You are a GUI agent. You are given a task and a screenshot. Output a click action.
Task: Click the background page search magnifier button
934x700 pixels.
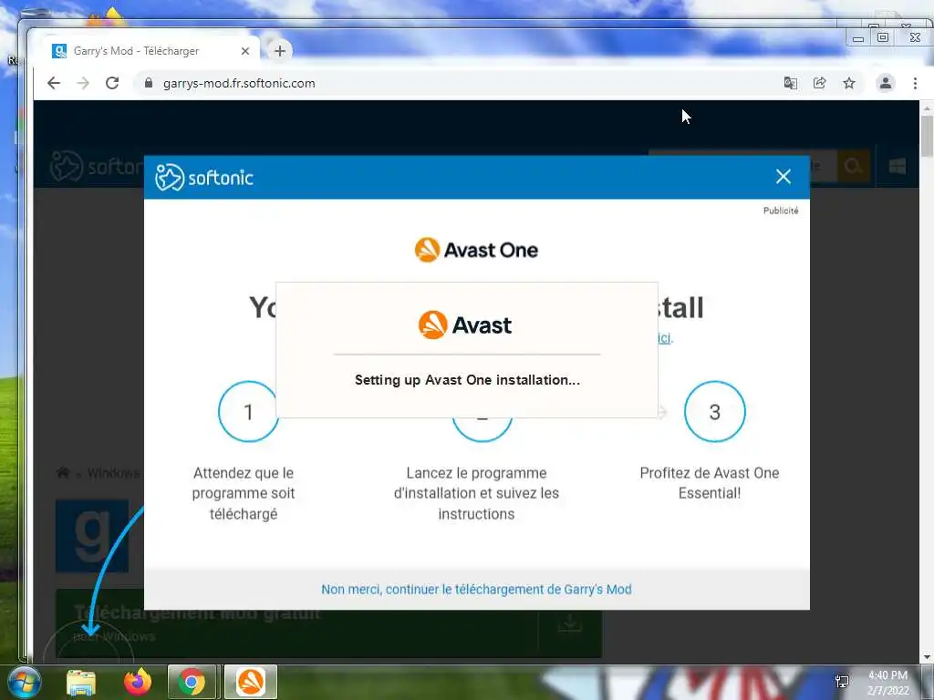pos(854,166)
